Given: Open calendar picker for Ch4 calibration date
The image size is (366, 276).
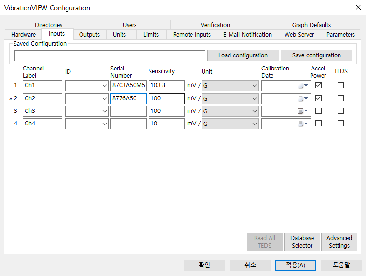Looking at the screenshot, I should click(x=303, y=124).
